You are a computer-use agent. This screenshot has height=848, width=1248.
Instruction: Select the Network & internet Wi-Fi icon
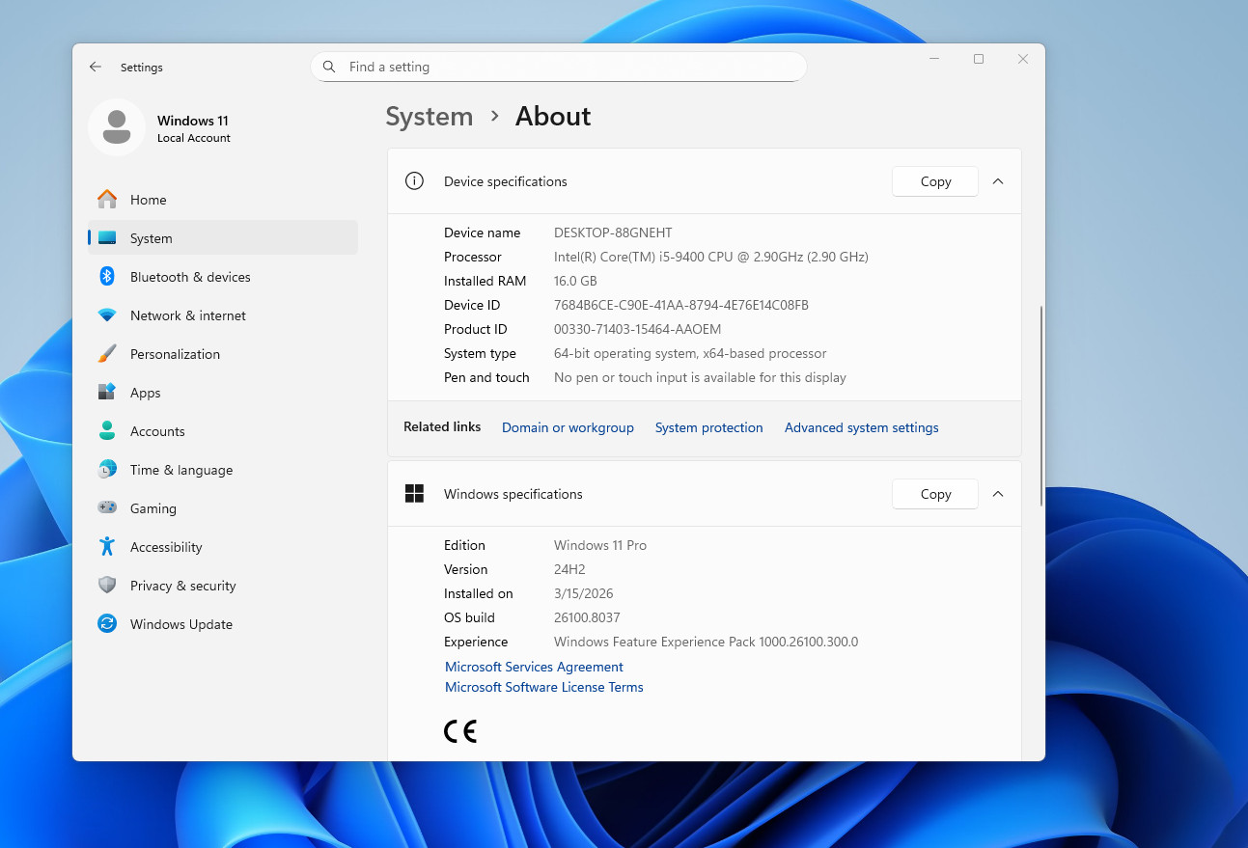pyautogui.click(x=107, y=315)
